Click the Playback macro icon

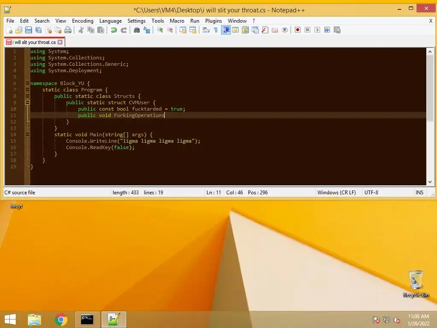point(317,30)
